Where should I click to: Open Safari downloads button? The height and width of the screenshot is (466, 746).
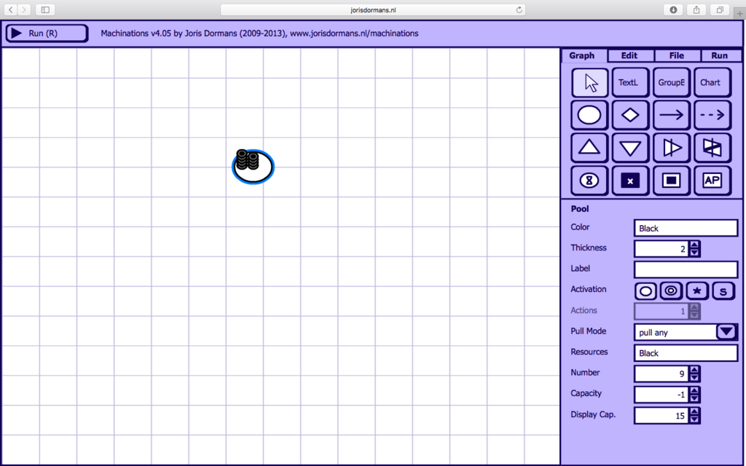coord(673,9)
